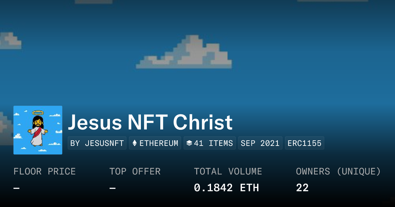
Task: Click the TOP OFFER heading
Action: click(x=135, y=172)
